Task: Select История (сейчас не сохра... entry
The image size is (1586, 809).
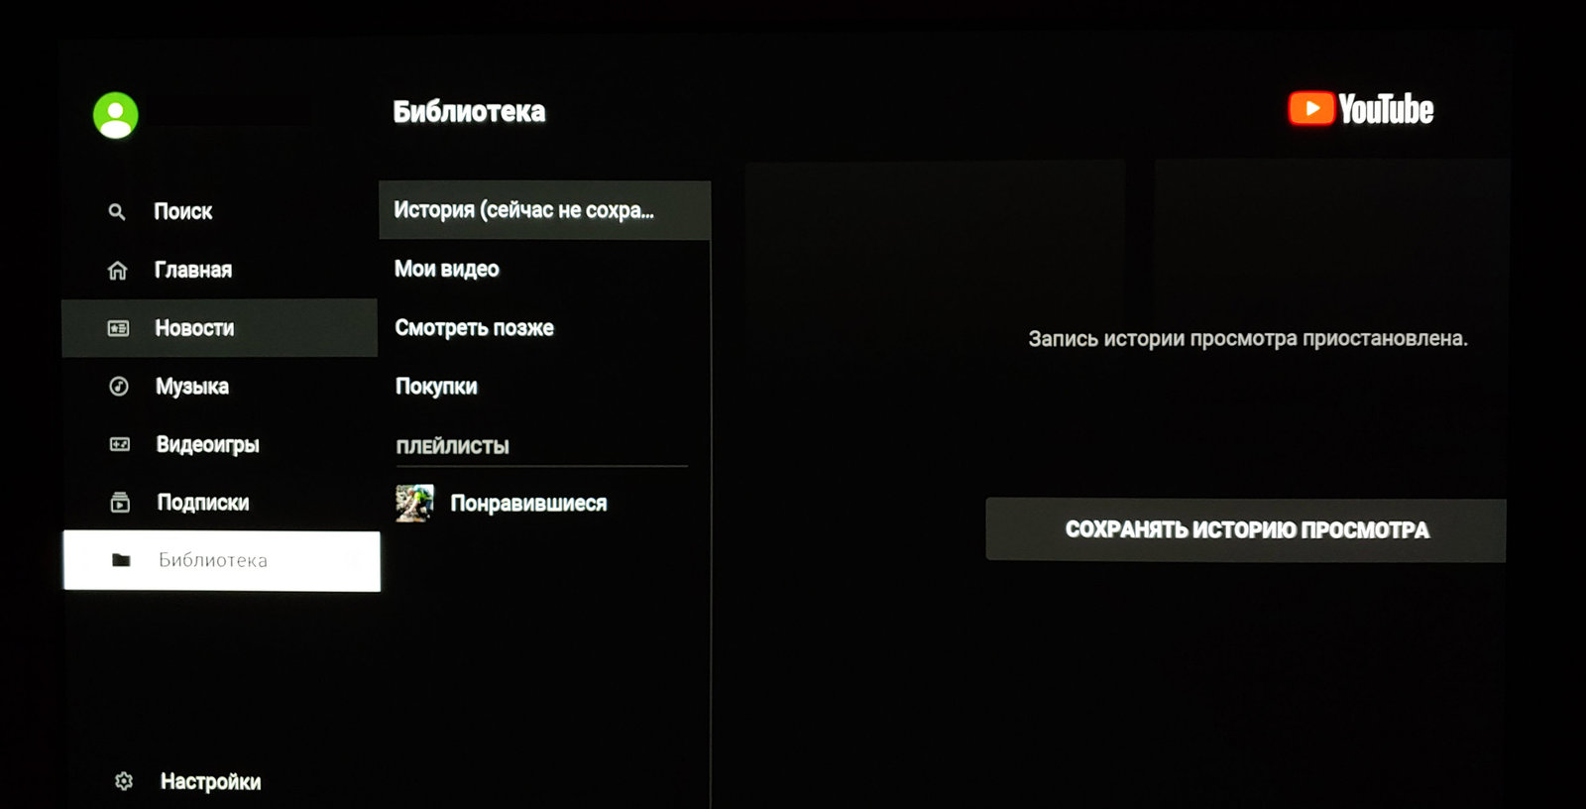Action: (544, 210)
